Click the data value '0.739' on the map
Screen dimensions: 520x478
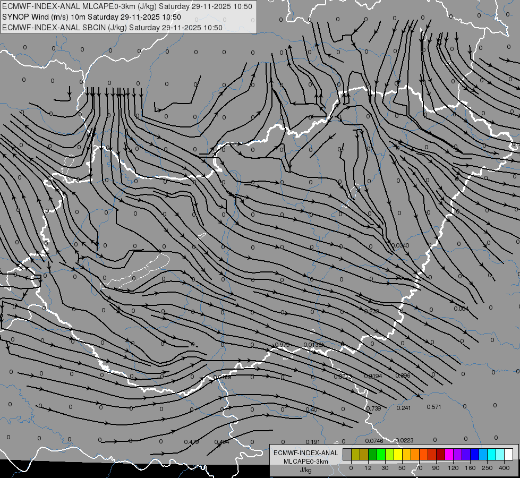374,408
